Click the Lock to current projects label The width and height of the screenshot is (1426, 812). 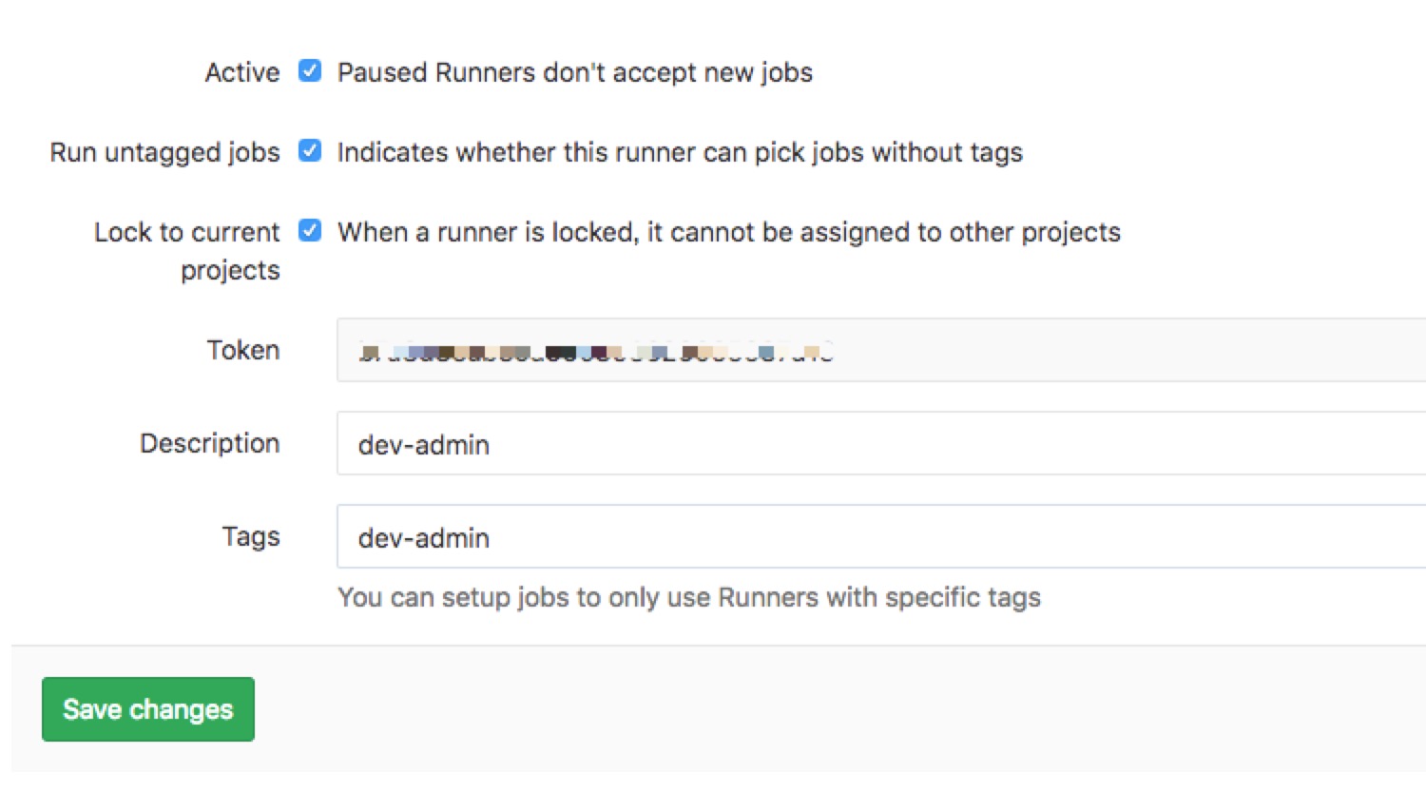click(186, 250)
